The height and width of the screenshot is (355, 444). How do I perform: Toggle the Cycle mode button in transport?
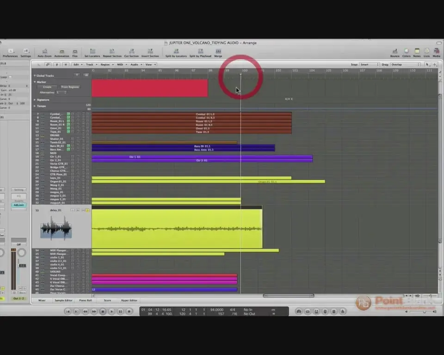click(308, 312)
